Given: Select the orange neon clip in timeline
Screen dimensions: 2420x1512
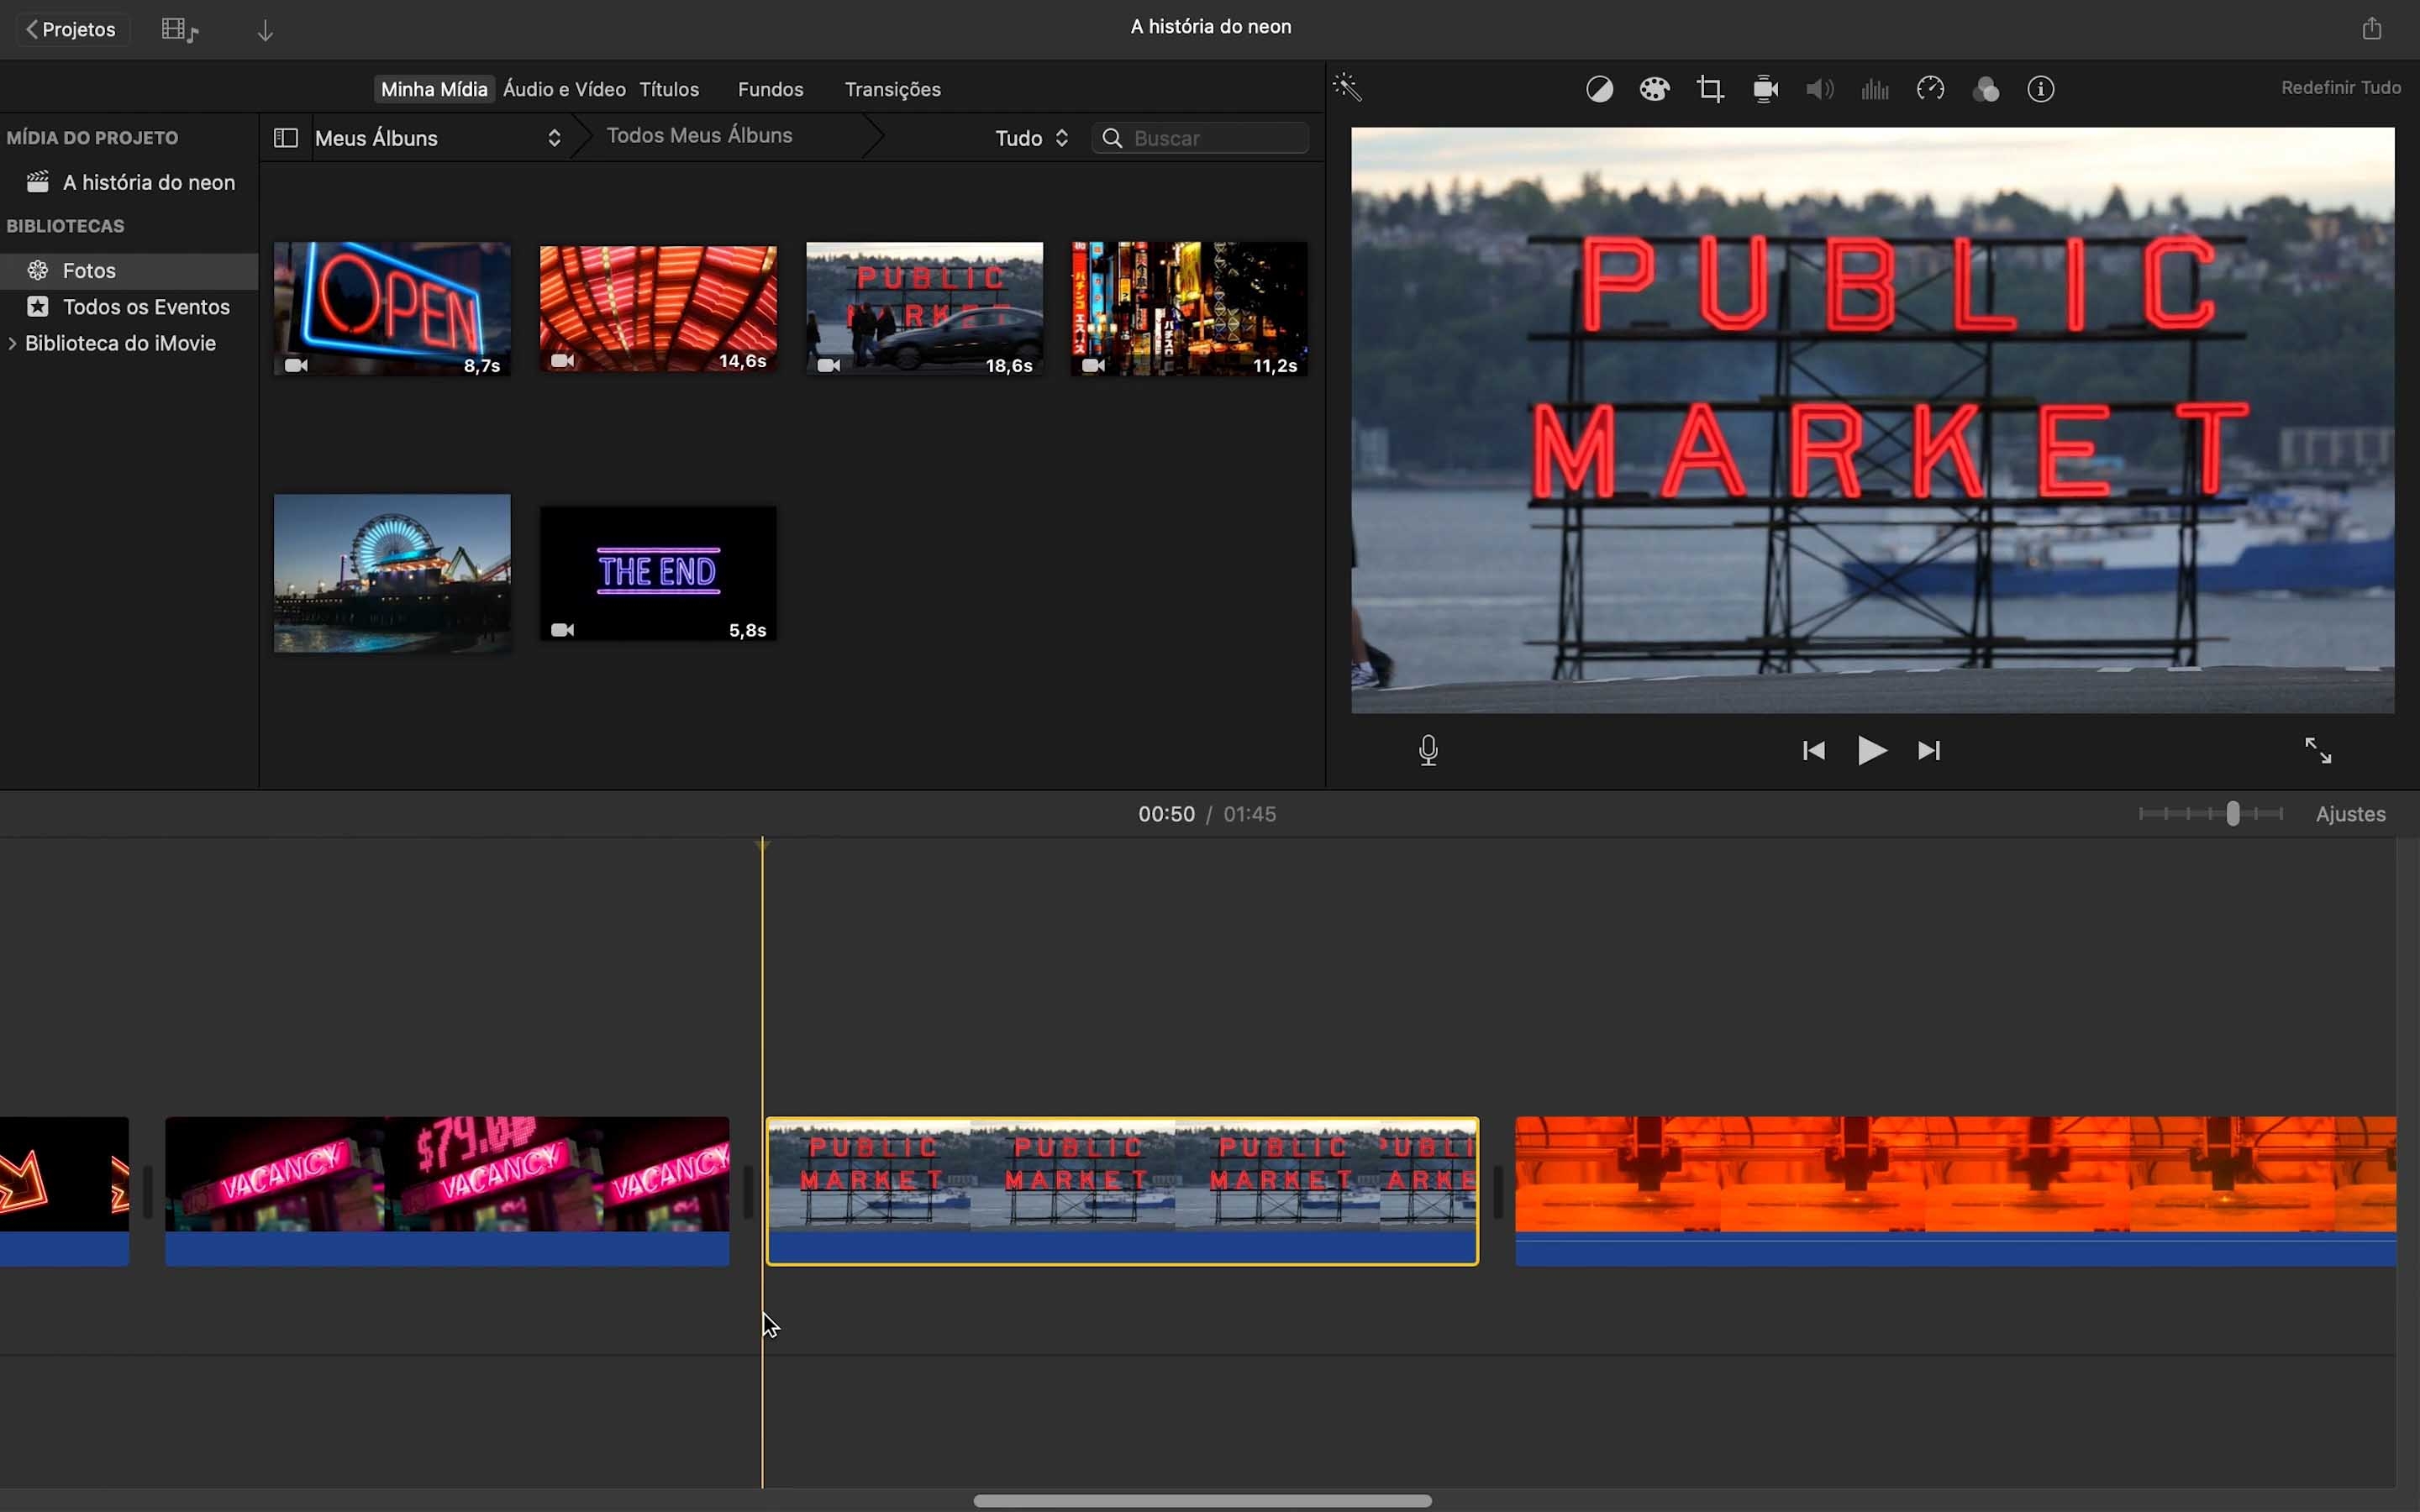Looking at the screenshot, I should [1956, 1191].
